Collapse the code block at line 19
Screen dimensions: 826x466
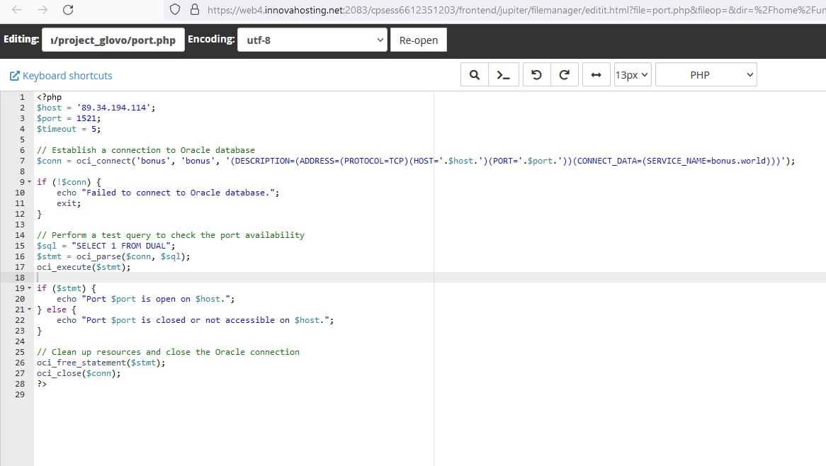click(30, 288)
